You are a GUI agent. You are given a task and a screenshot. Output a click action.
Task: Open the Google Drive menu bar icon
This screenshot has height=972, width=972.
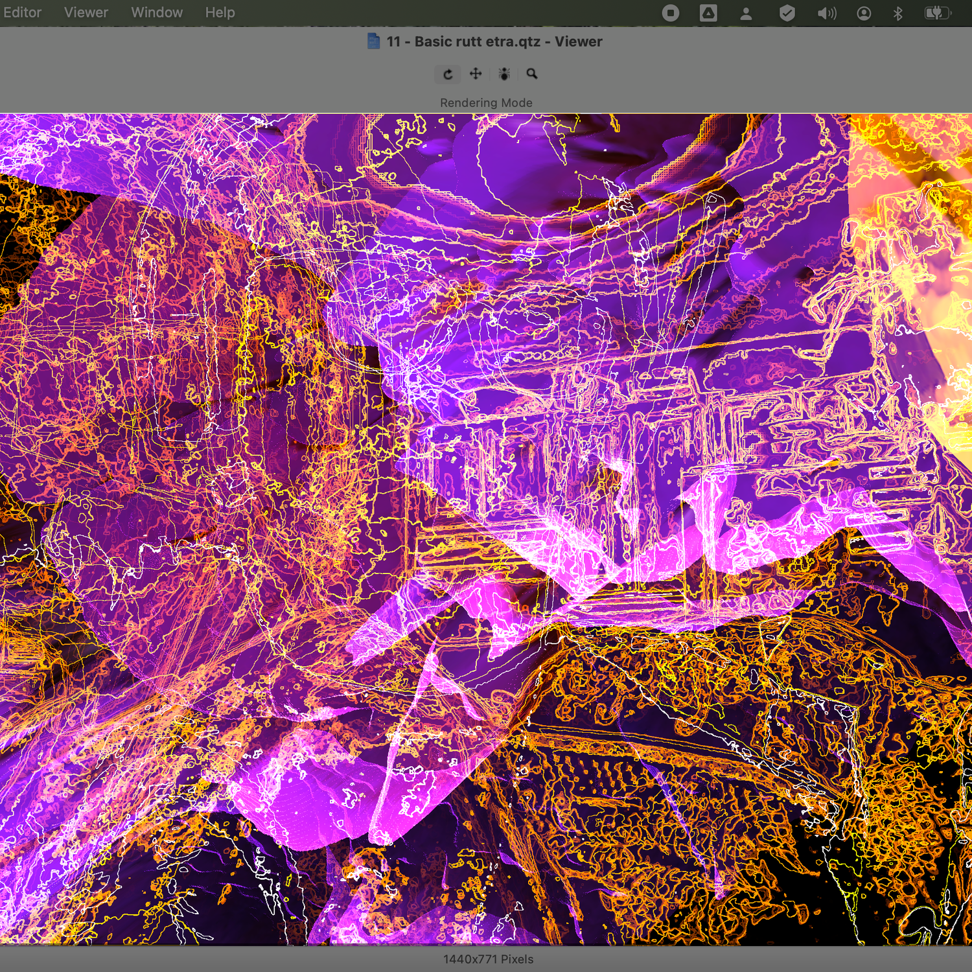[x=708, y=13]
